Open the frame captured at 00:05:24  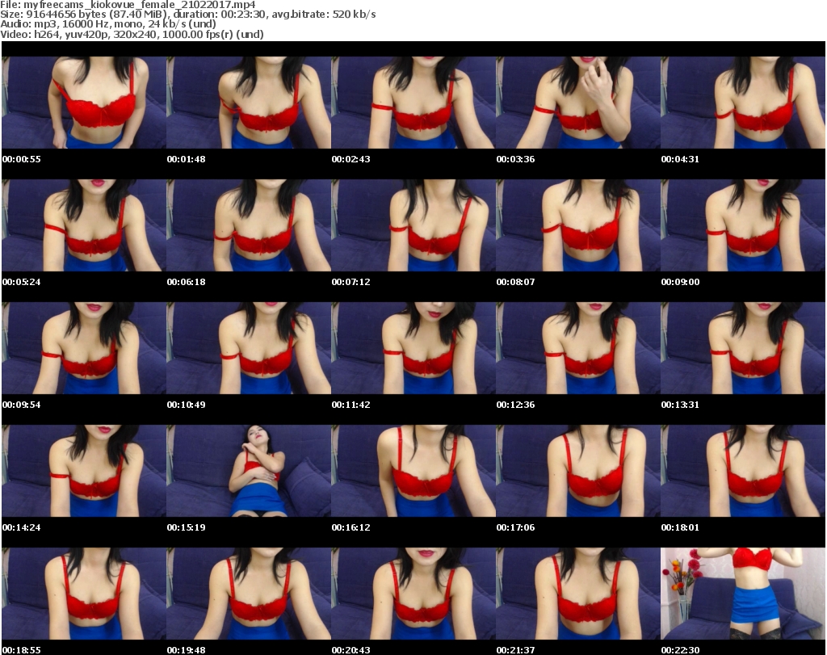point(84,225)
